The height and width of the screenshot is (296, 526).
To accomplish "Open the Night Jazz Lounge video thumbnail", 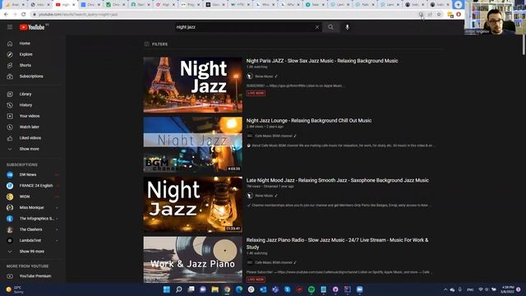I will click(x=193, y=145).
